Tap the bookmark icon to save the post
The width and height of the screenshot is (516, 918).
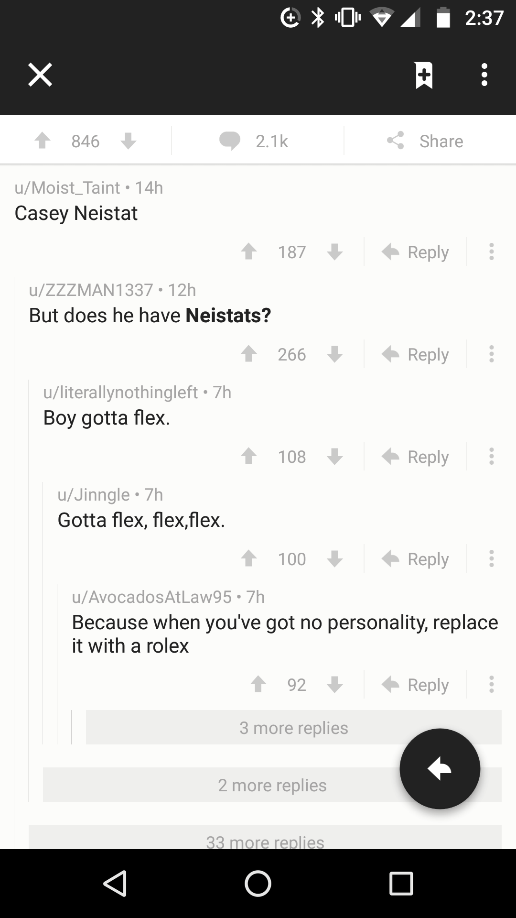coord(424,76)
